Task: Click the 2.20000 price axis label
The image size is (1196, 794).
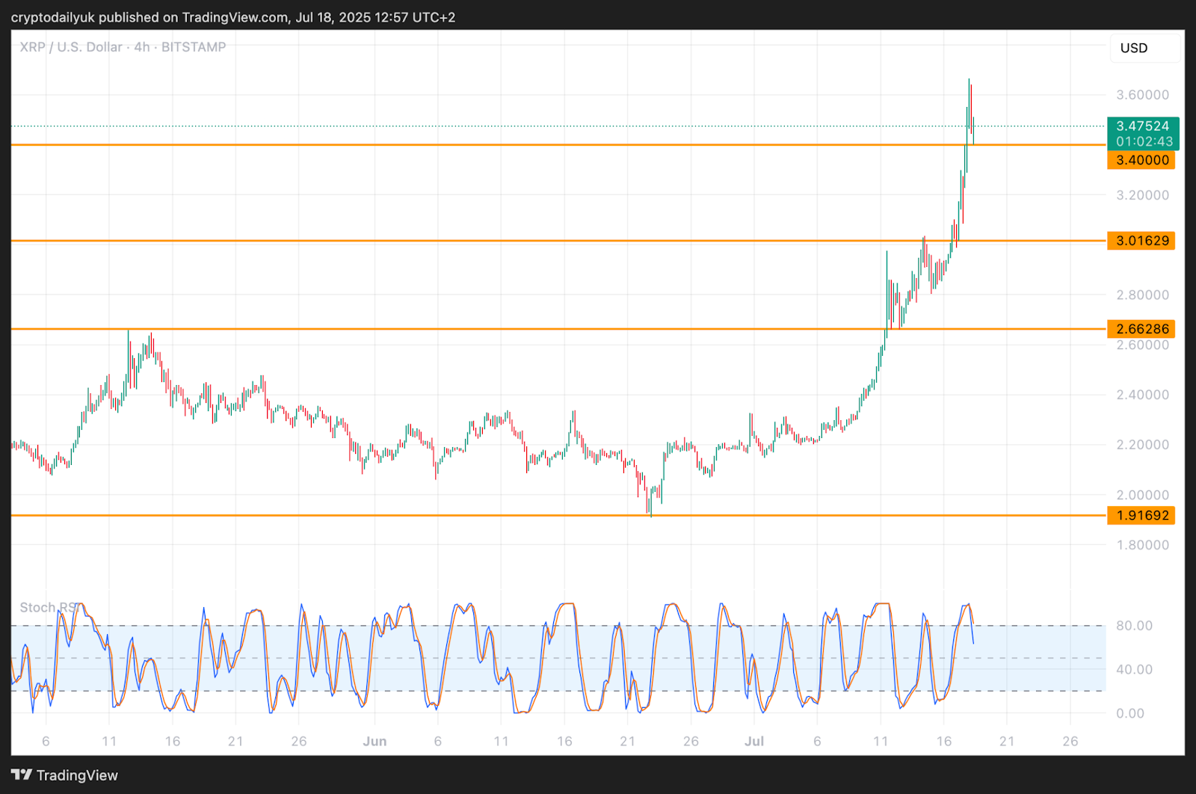Action: pyautogui.click(x=1142, y=445)
